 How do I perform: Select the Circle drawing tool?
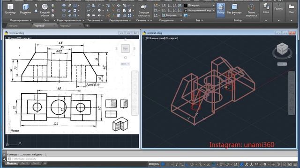99,10
